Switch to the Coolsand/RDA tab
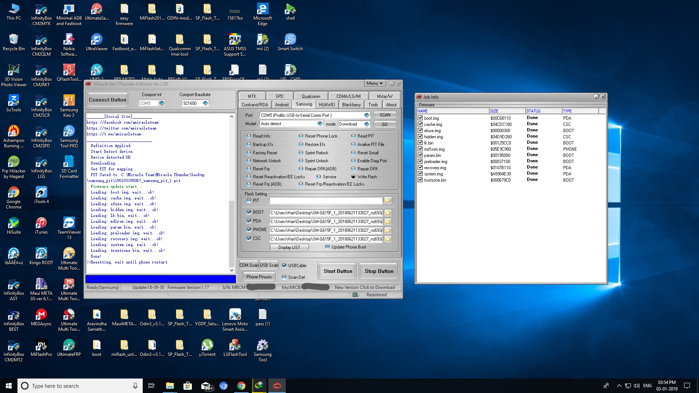The width and height of the screenshot is (699, 393). point(255,105)
